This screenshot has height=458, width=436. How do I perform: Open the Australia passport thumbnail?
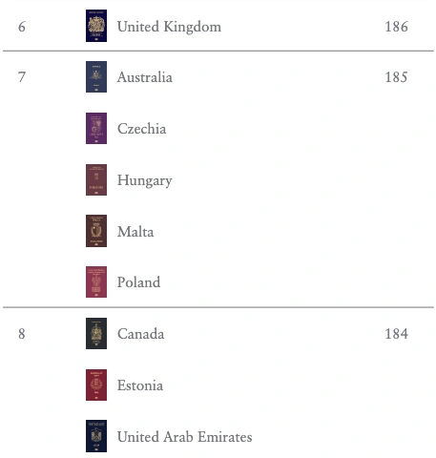point(96,77)
